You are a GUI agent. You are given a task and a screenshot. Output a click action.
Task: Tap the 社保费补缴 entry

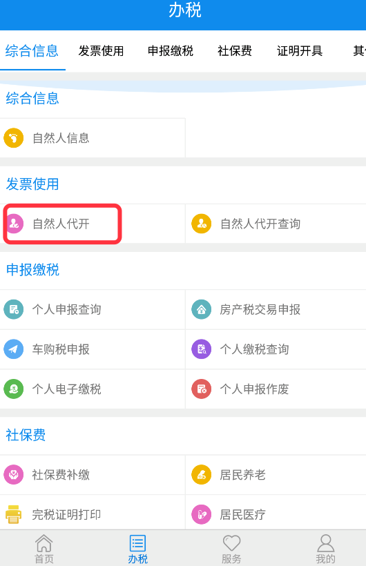(93, 475)
